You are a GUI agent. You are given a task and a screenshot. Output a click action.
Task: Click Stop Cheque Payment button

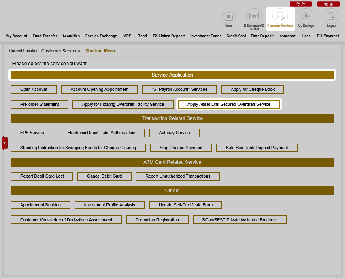(181, 148)
